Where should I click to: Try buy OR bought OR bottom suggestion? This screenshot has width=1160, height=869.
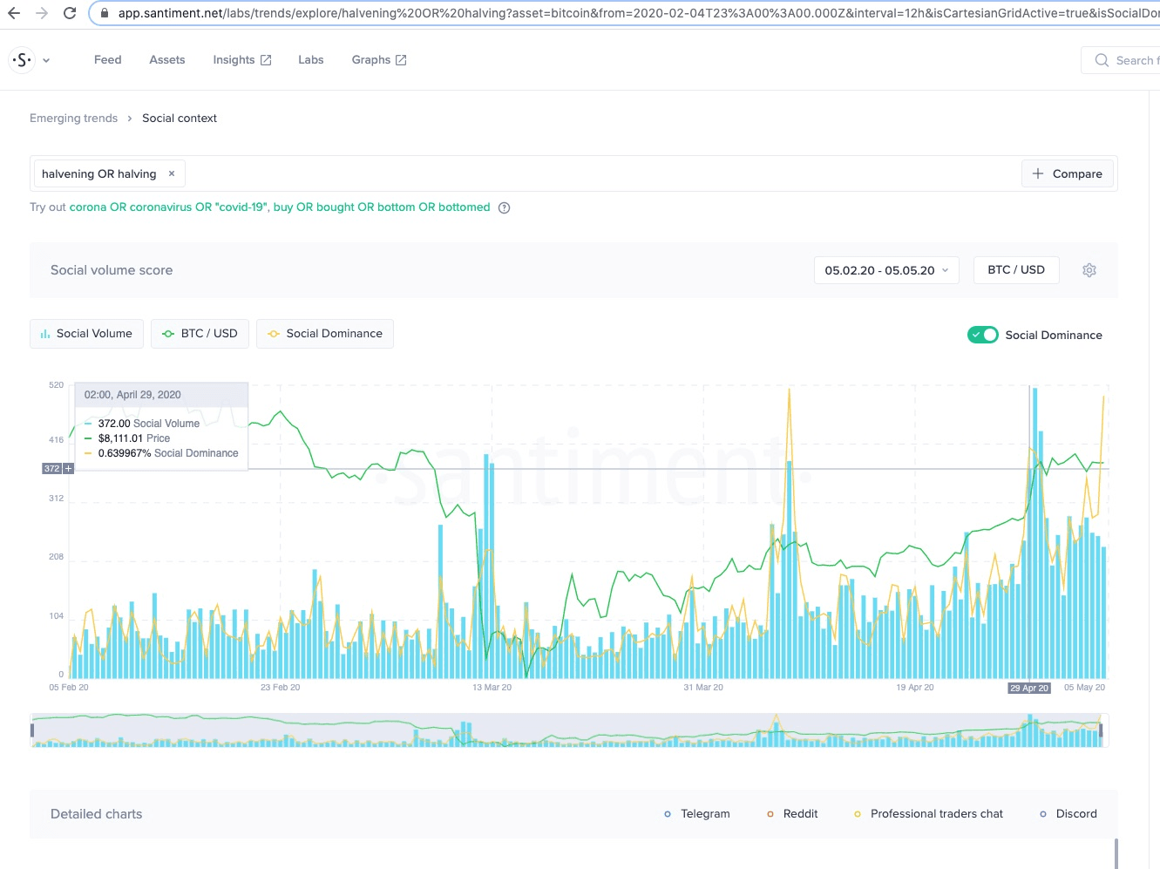[x=382, y=207]
